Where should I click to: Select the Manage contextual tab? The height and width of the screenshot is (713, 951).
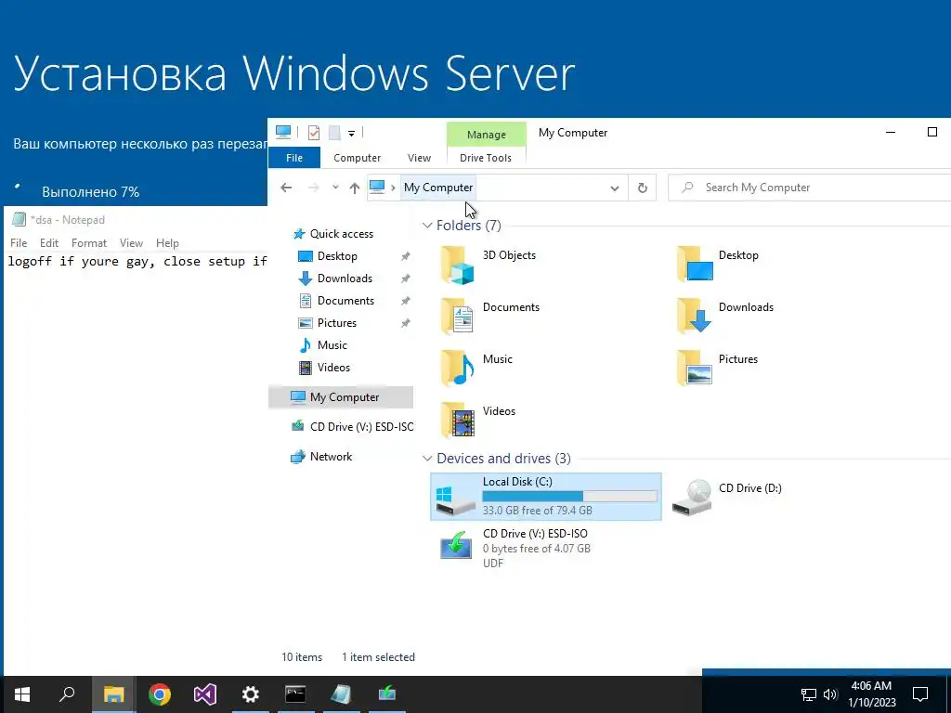coord(487,135)
